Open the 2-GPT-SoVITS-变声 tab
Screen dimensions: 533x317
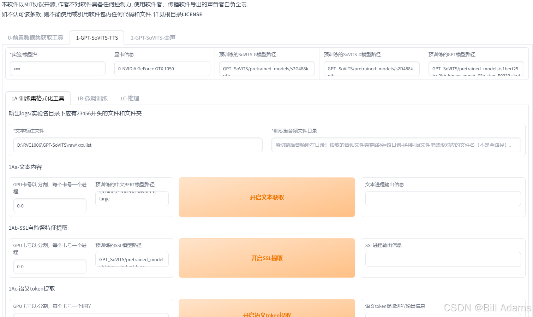(152, 37)
